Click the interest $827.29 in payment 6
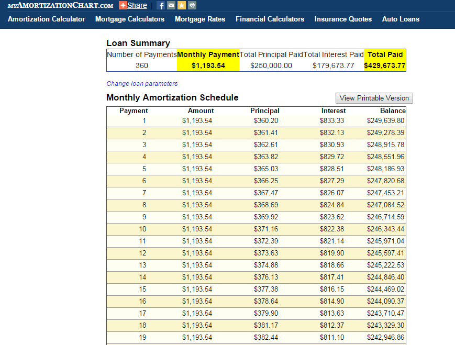The image size is (455, 345). (332, 181)
